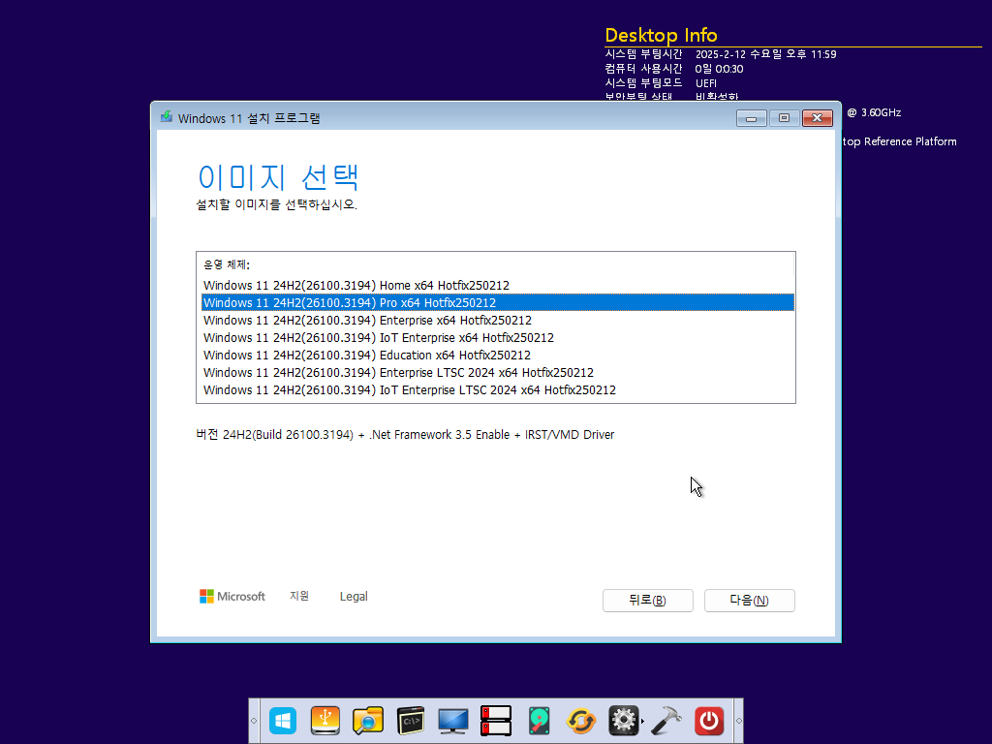
Task: Click the UEFI boot mode value
Action: [706, 83]
